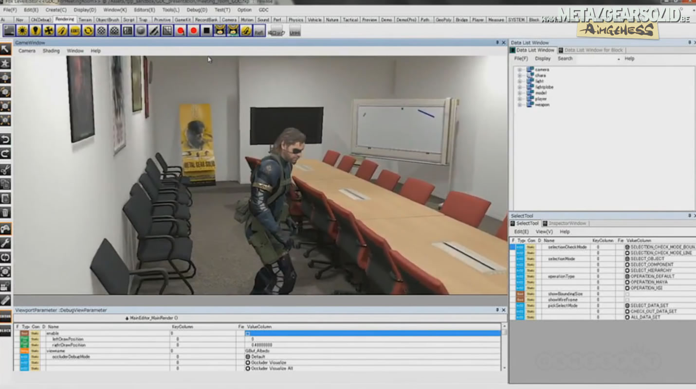Click the viewname value GBuf_Albedo field

pyautogui.click(x=372, y=351)
